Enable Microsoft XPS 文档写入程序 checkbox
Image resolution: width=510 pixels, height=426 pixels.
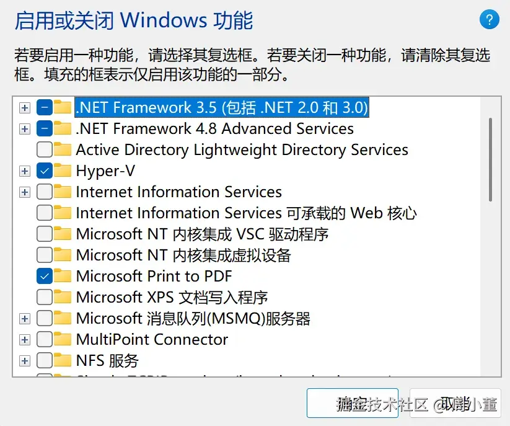[x=45, y=297]
